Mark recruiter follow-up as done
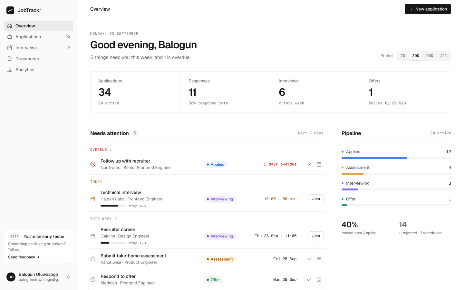The width and height of the screenshot is (464, 290). 309,164
